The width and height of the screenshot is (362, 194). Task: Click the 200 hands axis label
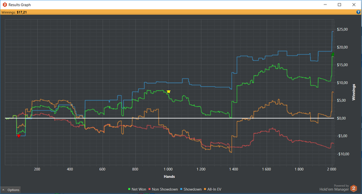point(37,169)
